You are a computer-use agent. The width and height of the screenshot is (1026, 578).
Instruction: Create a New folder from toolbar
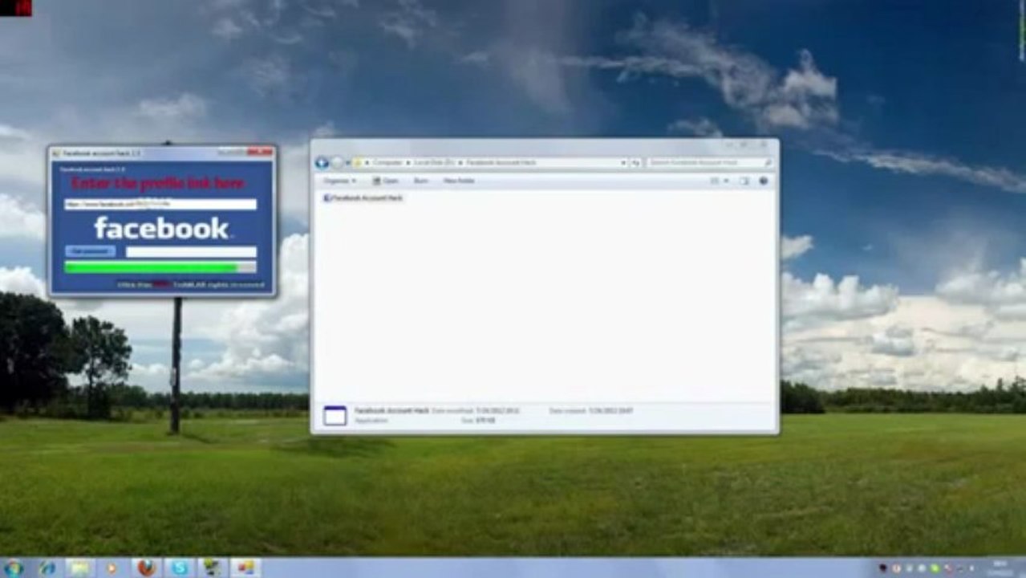(459, 181)
